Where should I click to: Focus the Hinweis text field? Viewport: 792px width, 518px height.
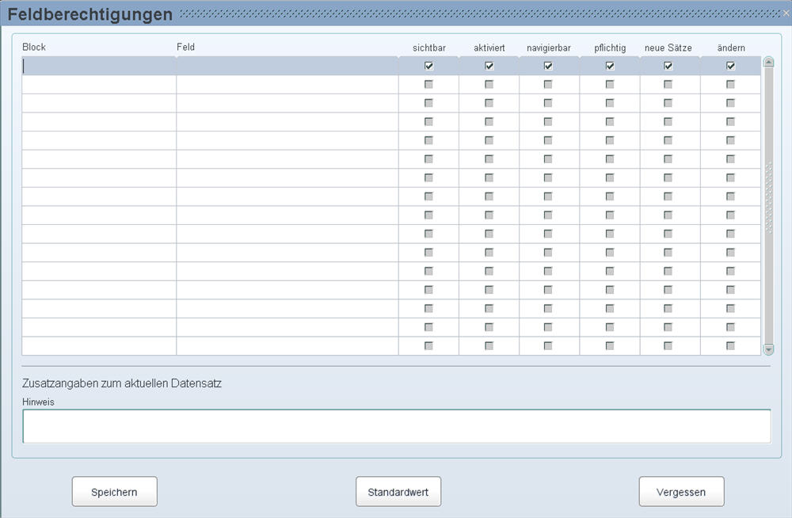coord(396,426)
